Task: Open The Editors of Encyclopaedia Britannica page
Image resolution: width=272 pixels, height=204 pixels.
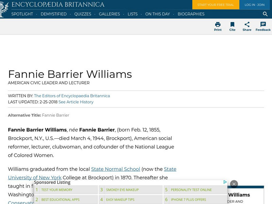Action: [72, 96]
